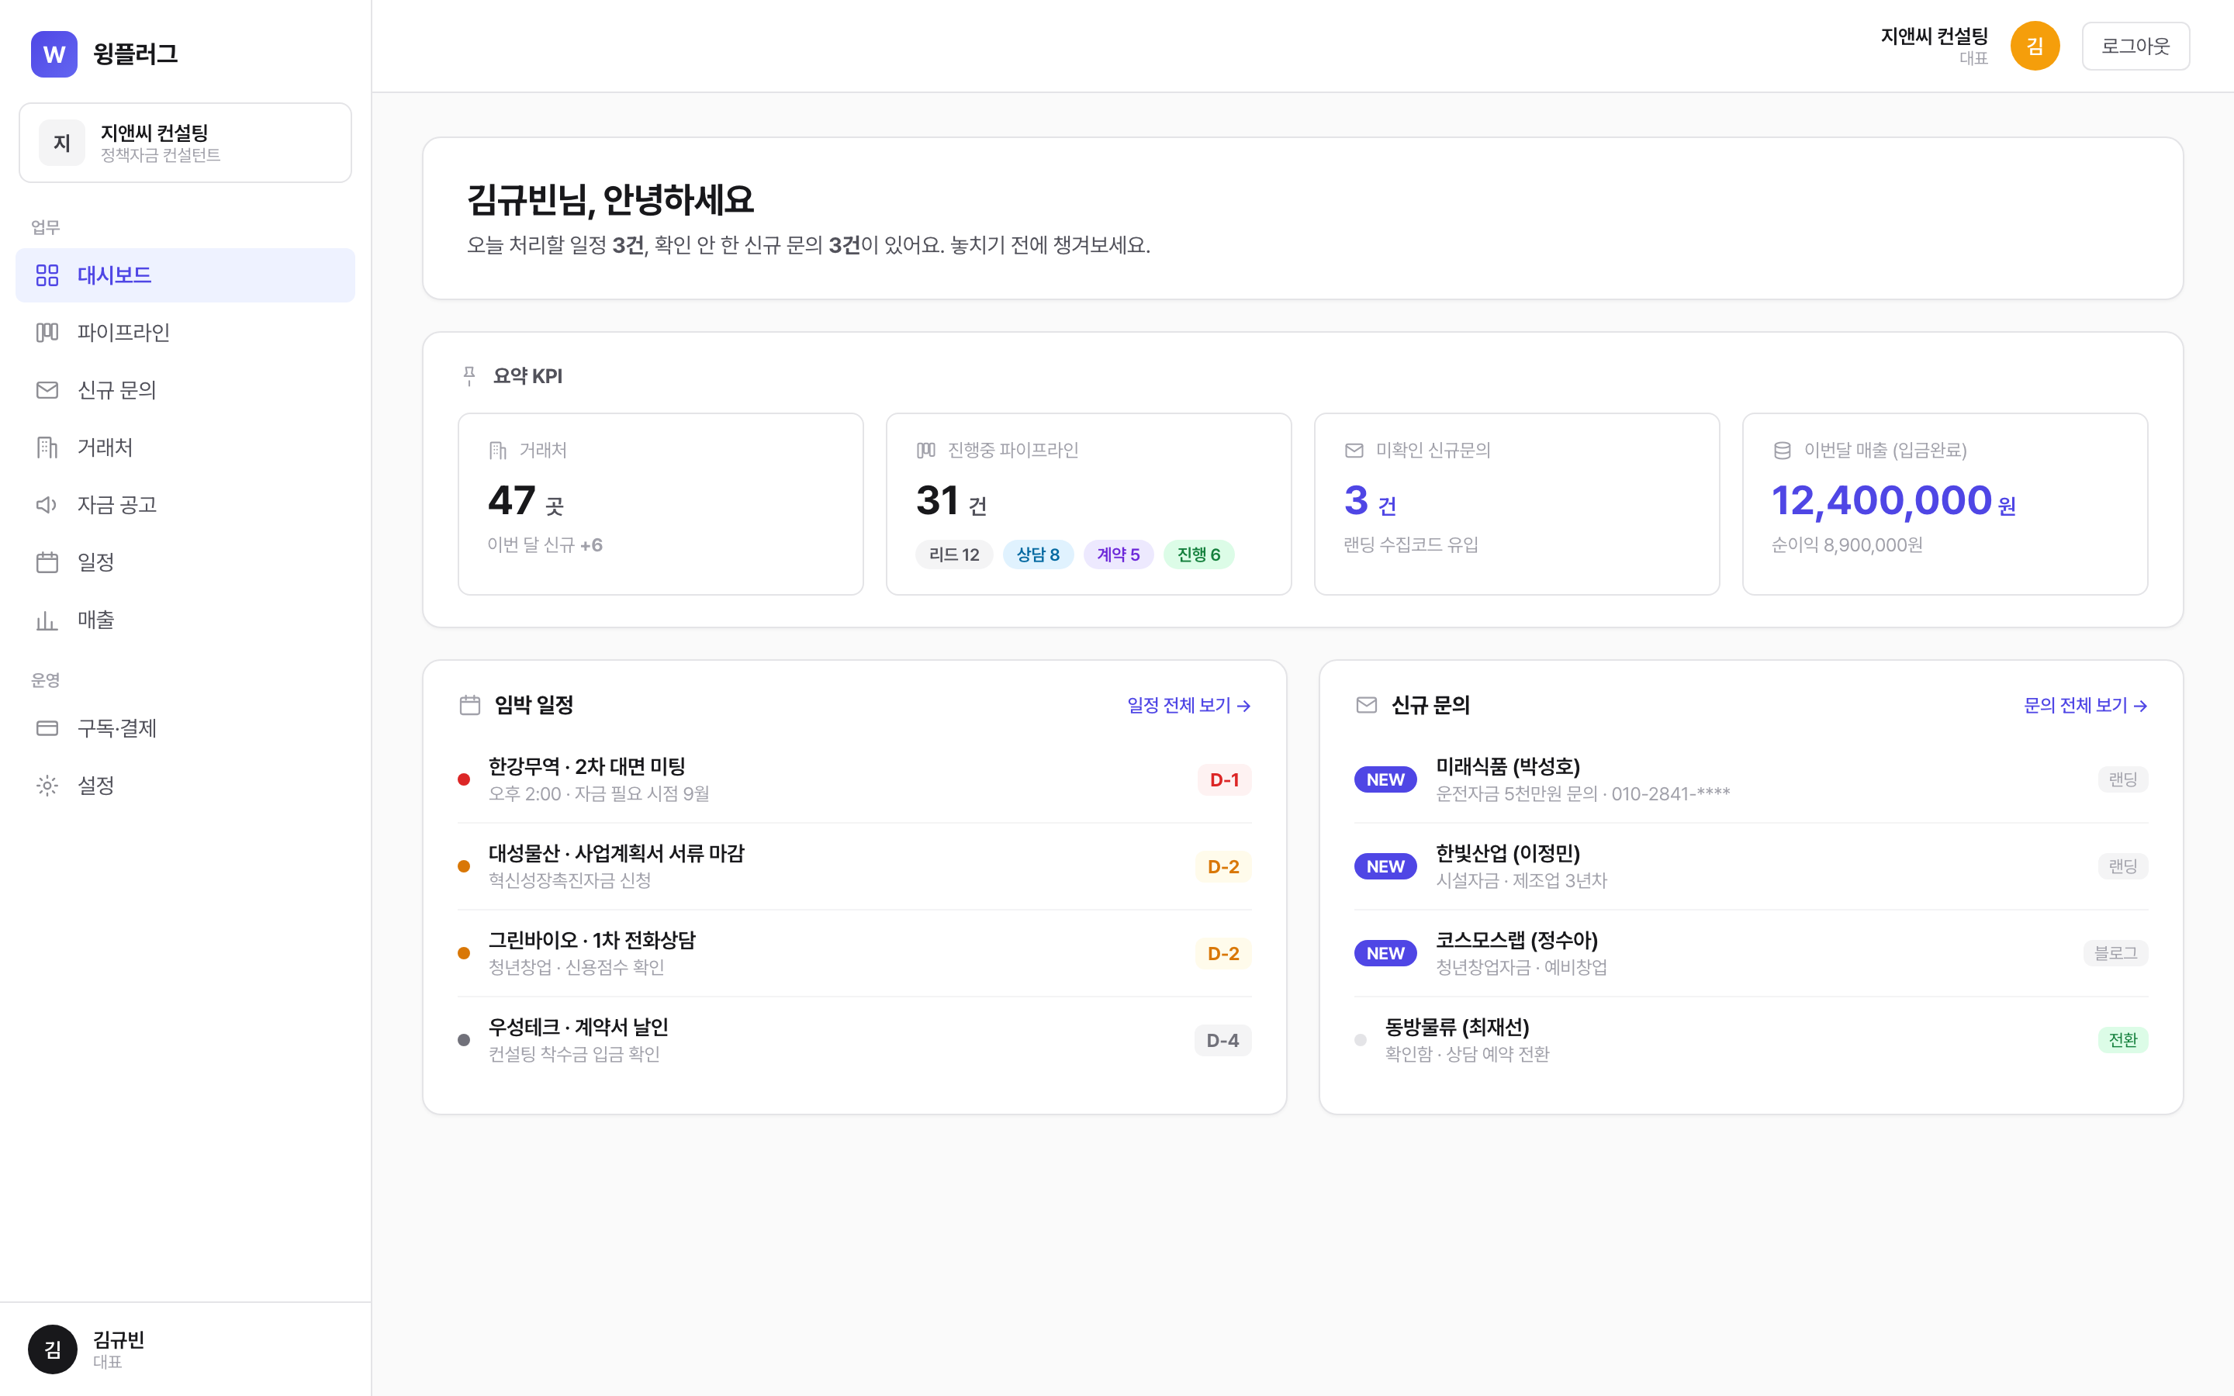Navigate to 일정 in the sidebar
Screen dimensions: 2234x1396
point(185,562)
